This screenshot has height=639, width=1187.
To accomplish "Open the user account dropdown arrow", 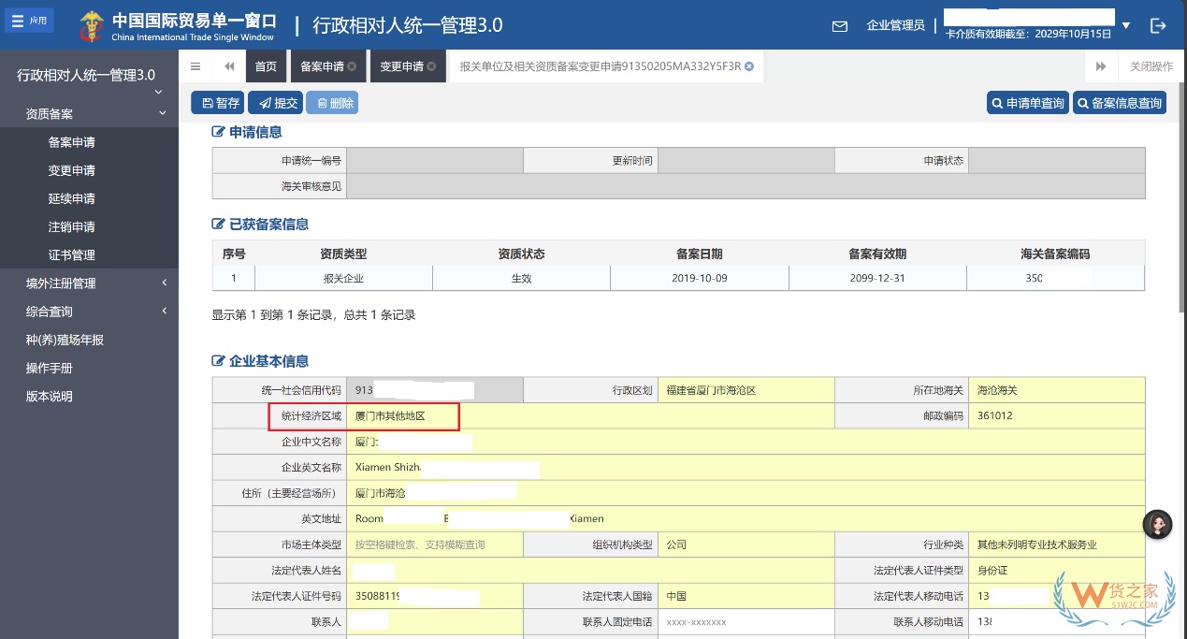I will (x=1128, y=25).
